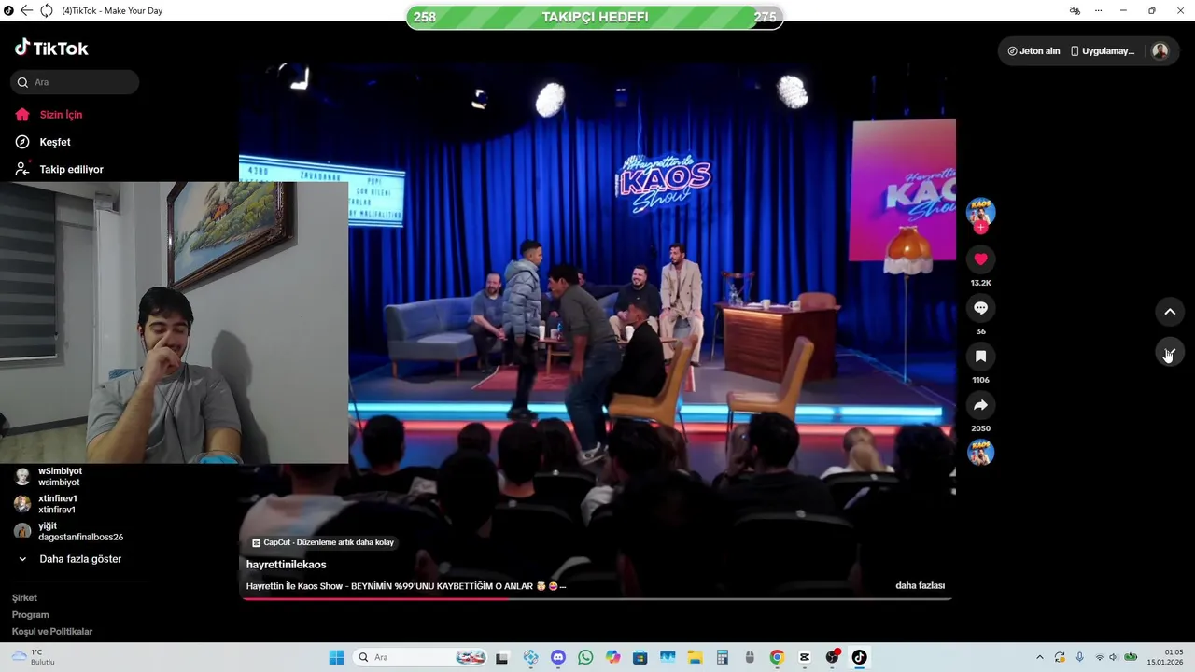
Task: Open Task View from taskbar
Action: pyautogui.click(x=501, y=657)
